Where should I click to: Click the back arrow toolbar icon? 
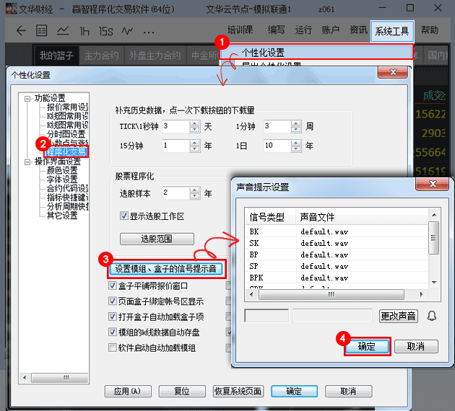[x=20, y=31]
